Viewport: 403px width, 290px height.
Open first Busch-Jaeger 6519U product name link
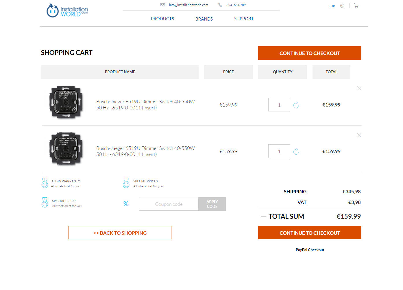(145, 105)
